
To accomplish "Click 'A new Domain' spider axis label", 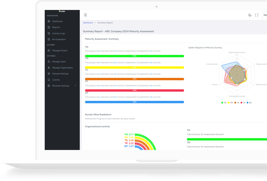I will [212, 64].
